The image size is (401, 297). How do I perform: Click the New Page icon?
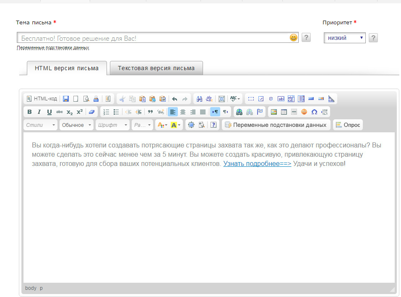point(76,99)
